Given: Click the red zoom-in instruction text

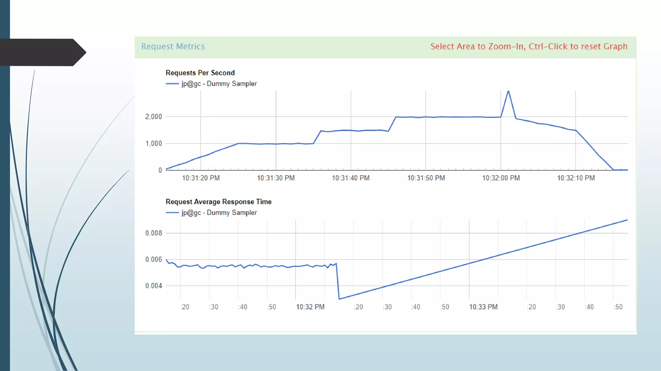Looking at the screenshot, I should (529, 46).
